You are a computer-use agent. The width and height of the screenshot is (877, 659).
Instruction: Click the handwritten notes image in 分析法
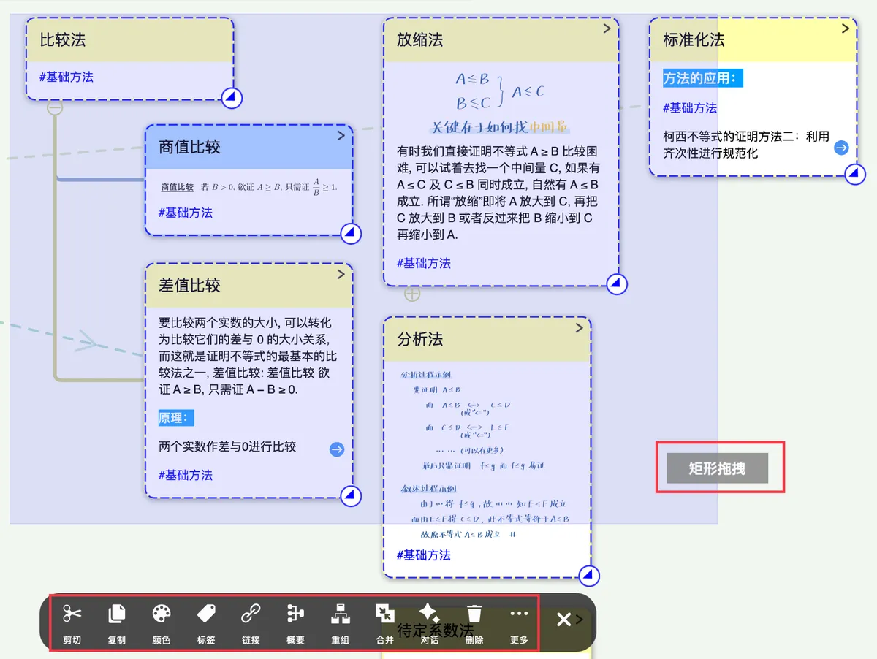[485, 454]
